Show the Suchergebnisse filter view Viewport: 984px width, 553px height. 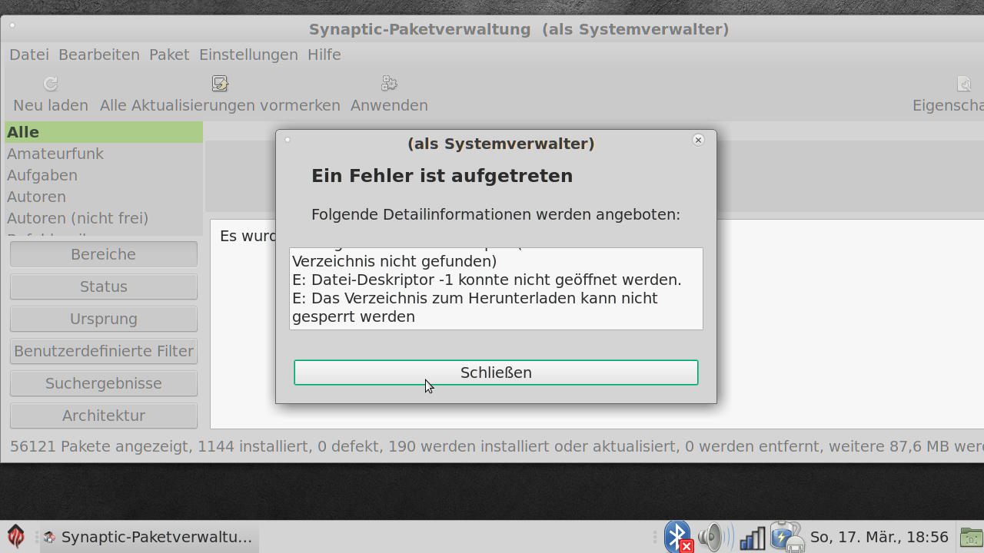point(104,383)
